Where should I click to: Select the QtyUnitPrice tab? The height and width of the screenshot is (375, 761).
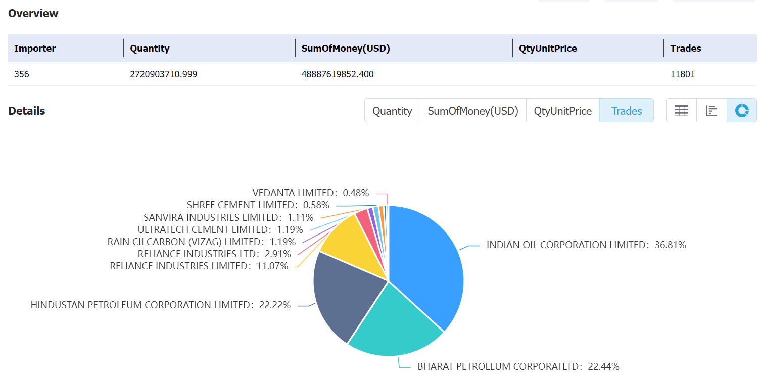[563, 111]
